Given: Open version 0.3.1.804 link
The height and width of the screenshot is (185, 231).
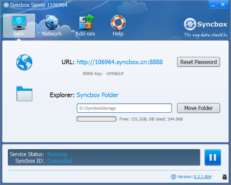Looking at the screenshot, I should 203,177.
